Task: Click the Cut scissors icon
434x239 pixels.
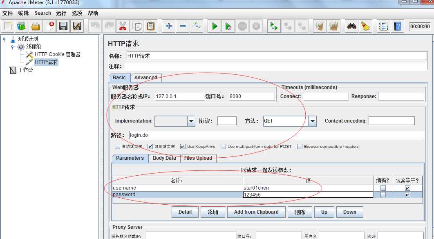Action: [x=123, y=26]
